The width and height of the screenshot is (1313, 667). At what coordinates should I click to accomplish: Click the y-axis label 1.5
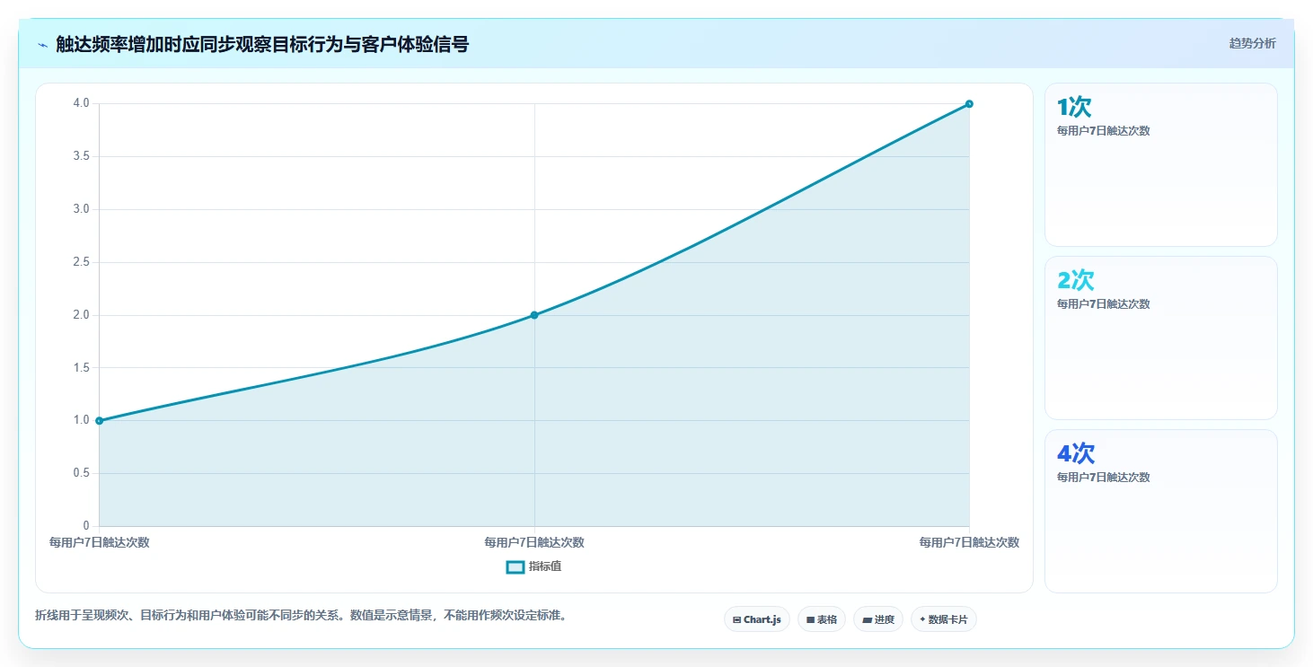[x=81, y=367]
